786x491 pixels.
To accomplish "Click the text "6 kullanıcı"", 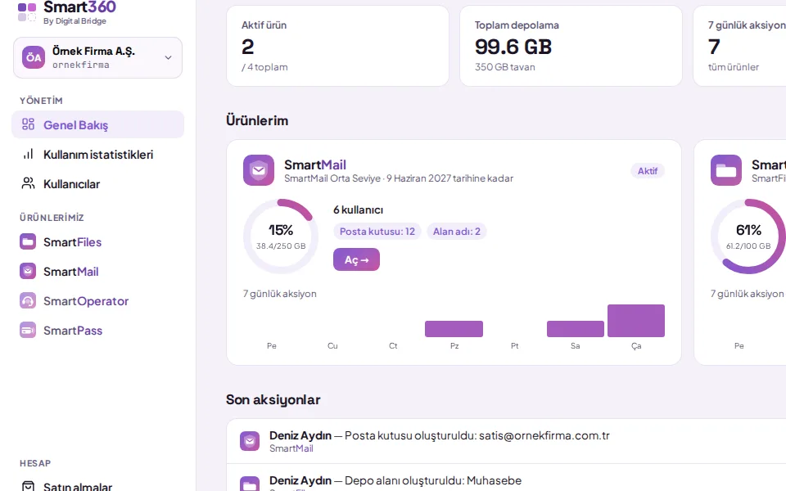I will tap(358, 210).
